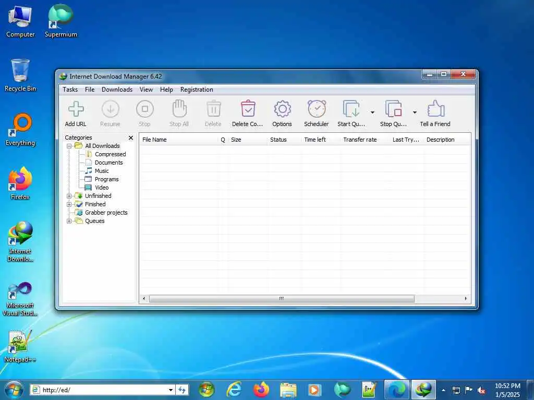Select the Documents category
Image resolution: width=534 pixels, height=400 pixels.
click(x=108, y=162)
